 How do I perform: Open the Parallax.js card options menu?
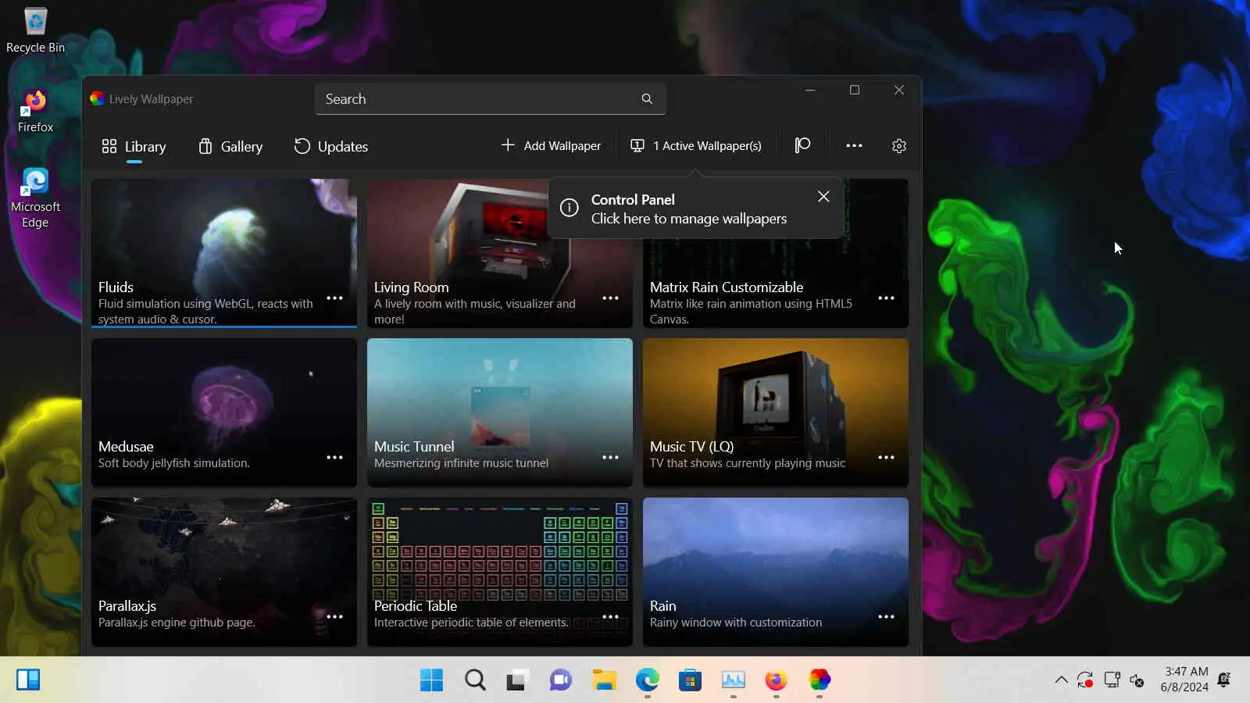coord(334,617)
